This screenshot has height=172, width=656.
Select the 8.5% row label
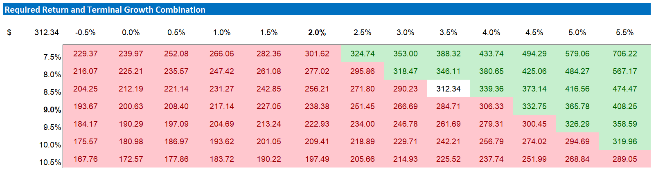click(52, 92)
